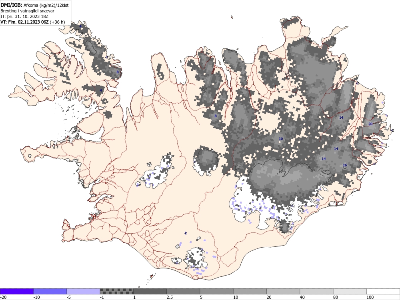Click the "-5" legend scale label
Image resolution: width=400 pixels, height=300 pixels.
(69, 297)
